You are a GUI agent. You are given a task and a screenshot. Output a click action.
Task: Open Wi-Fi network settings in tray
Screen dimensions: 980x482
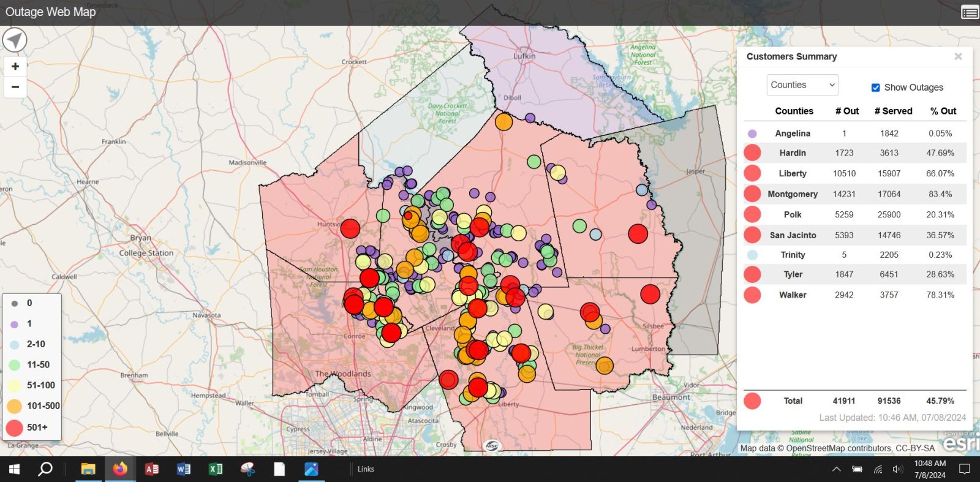pyautogui.click(x=878, y=469)
